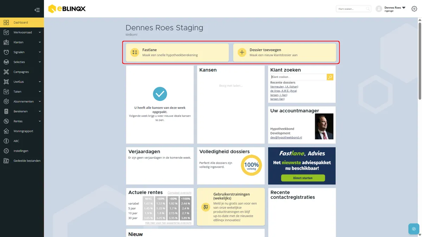Open recent dossier de Vries, A.W.E. (Anja)

point(283,91)
